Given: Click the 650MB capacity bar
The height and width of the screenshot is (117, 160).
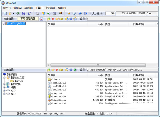Looking at the screenshot, I should [137, 13].
